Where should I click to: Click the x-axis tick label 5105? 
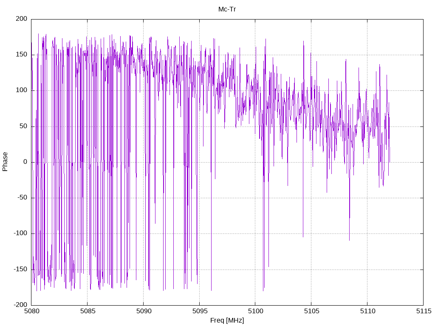click(311, 311)
